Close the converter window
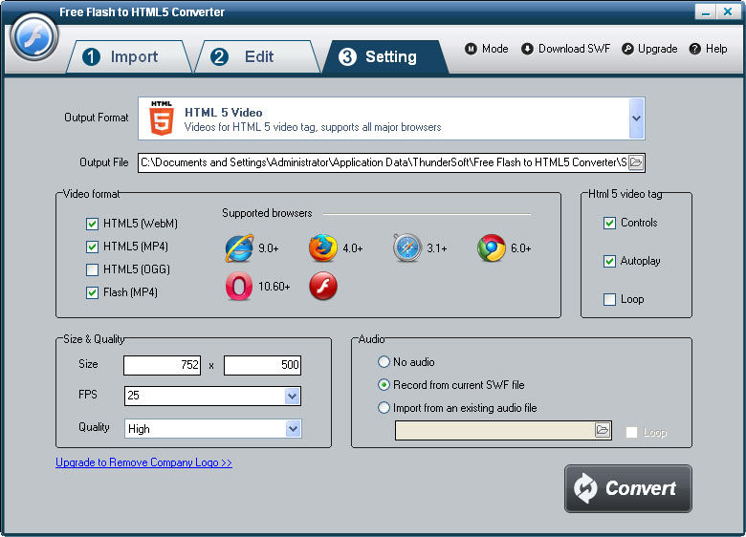The width and height of the screenshot is (746, 537). click(728, 11)
